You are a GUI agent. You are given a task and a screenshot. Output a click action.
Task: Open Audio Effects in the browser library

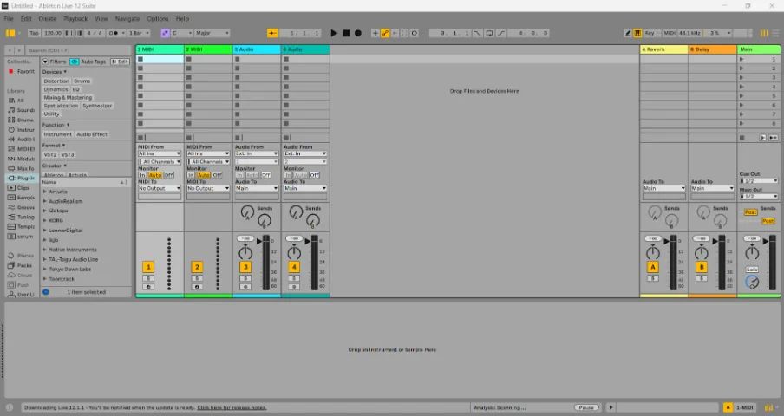click(x=22, y=140)
